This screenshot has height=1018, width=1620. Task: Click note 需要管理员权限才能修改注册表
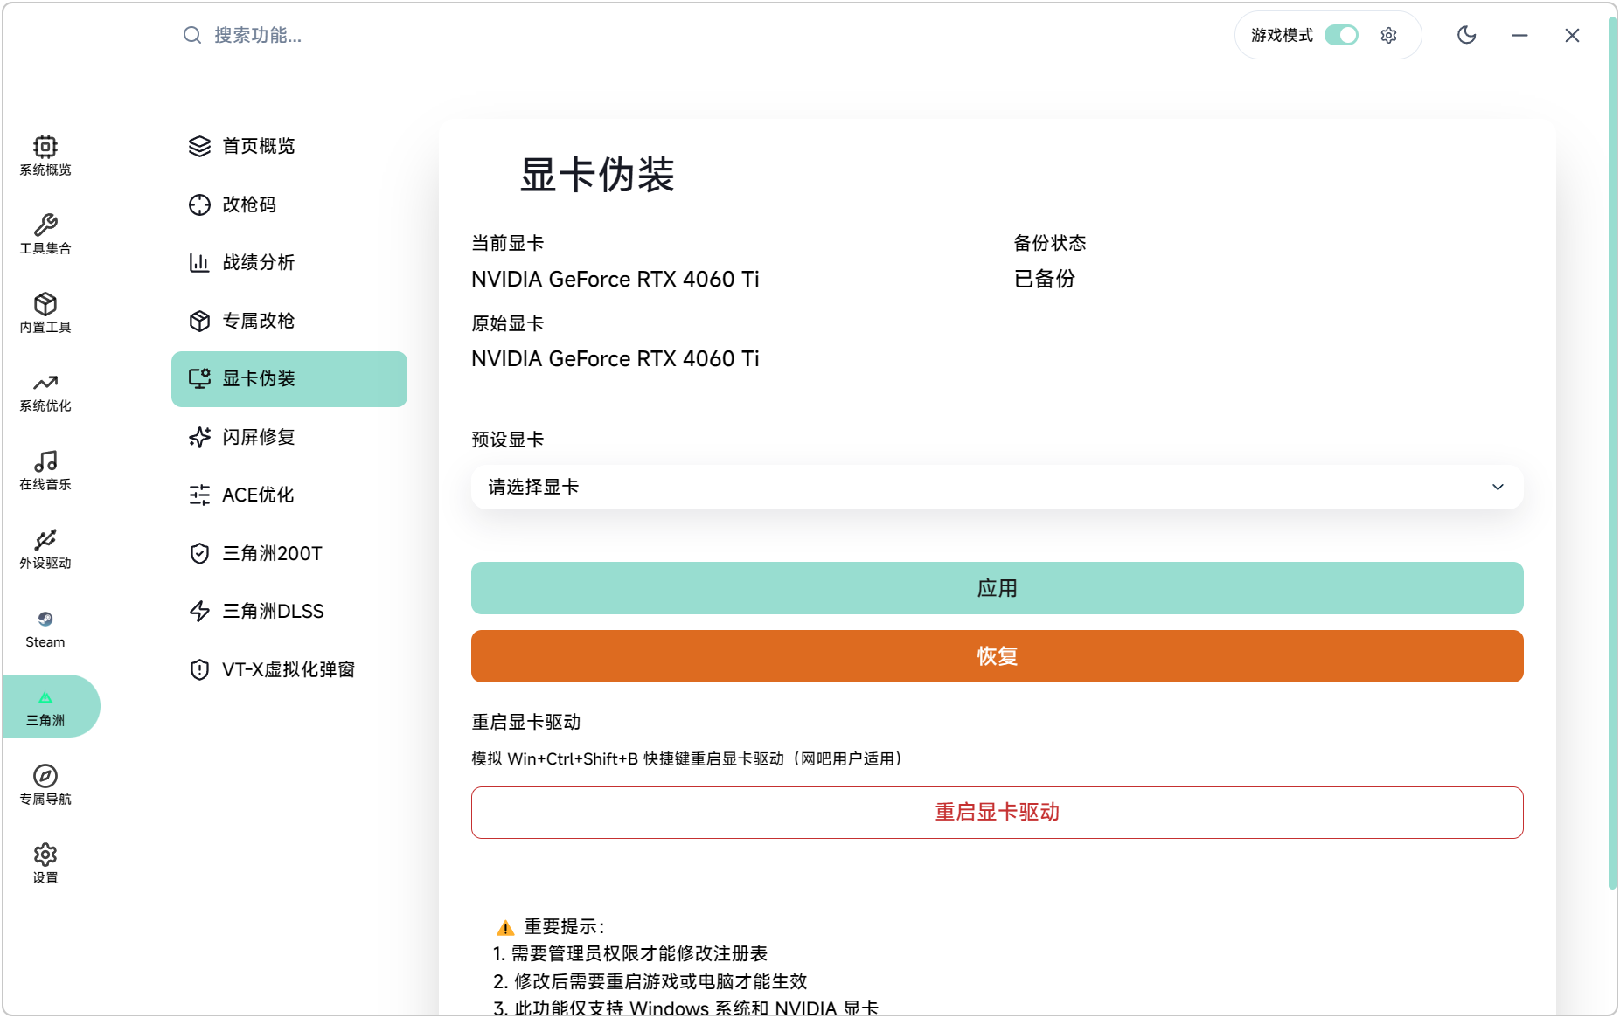(630, 953)
